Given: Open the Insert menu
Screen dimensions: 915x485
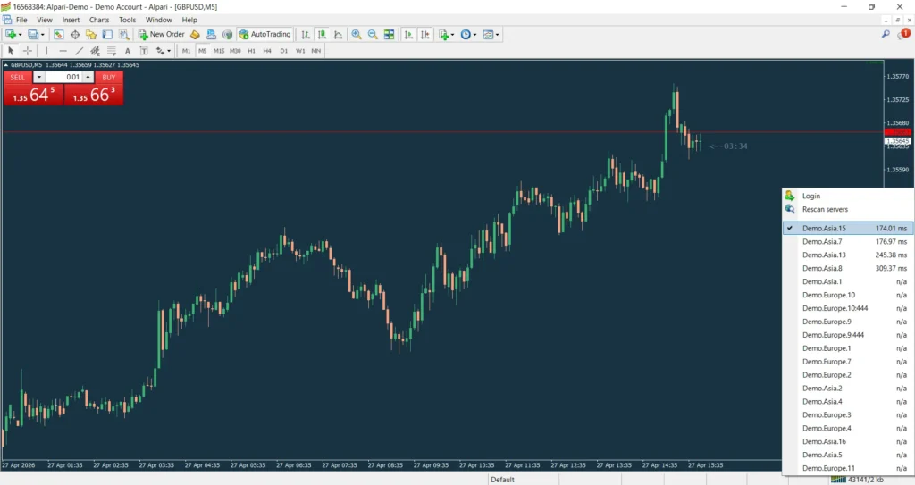Looking at the screenshot, I should 71,20.
